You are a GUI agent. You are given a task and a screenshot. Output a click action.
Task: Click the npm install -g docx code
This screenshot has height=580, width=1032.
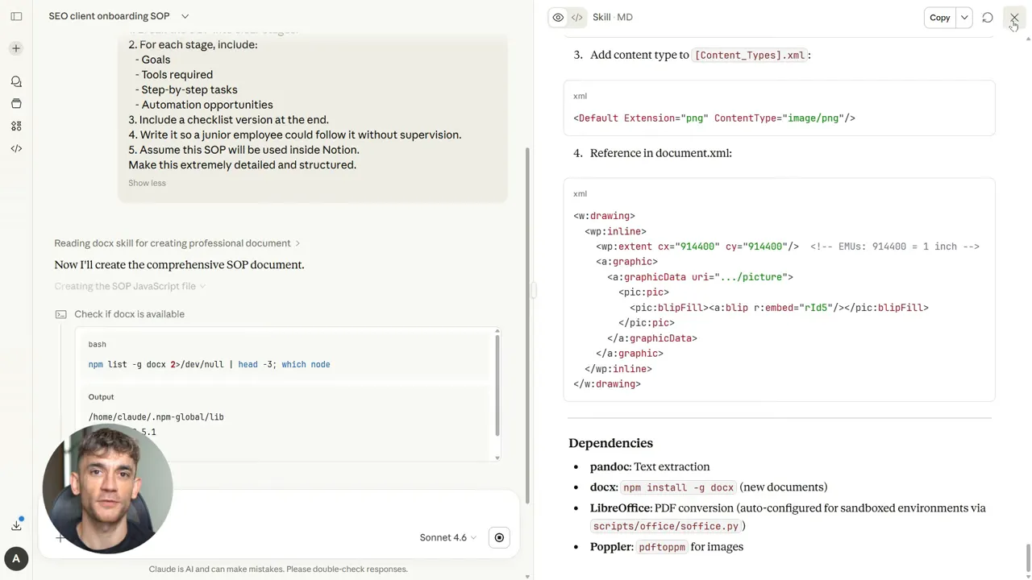678,487
